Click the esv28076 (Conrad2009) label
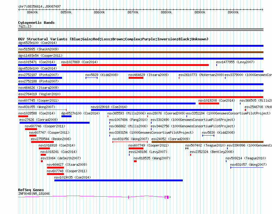Screen dimensions: 272x214 pyautogui.click(x=166, y=113)
